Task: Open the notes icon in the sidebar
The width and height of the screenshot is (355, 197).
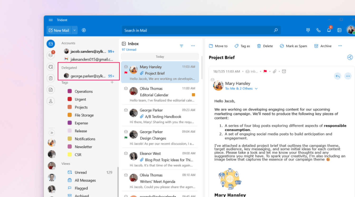Action: point(51,90)
